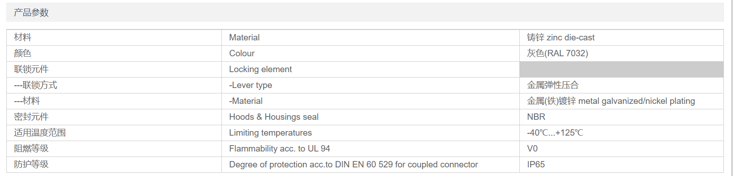Select the -Lever type cell
Image resolution: width=733 pixels, height=176 pixels.
tap(251, 85)
